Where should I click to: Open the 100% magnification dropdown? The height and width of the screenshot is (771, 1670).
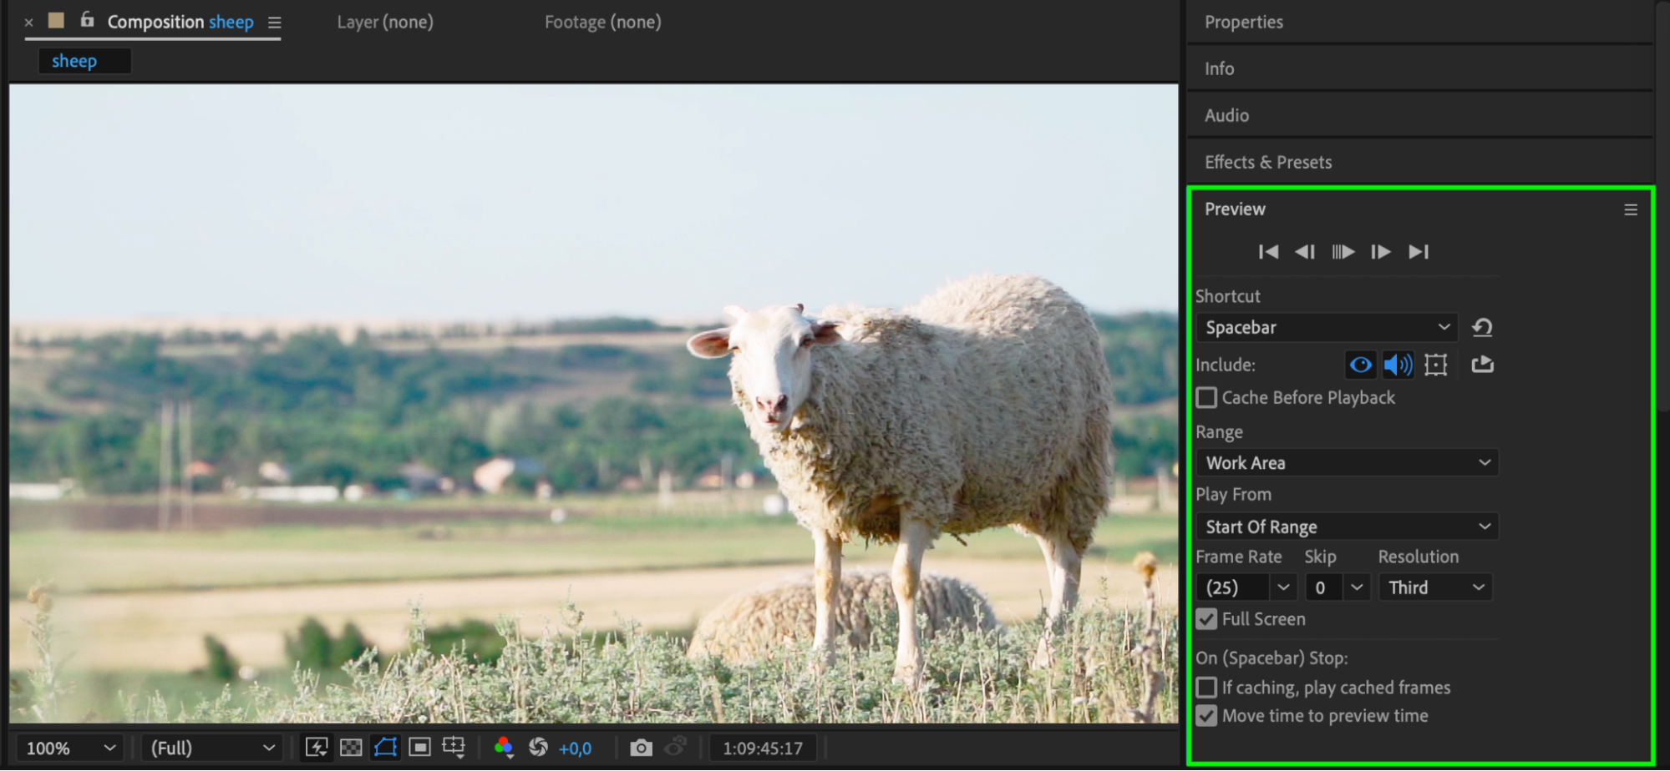[70, 748]
